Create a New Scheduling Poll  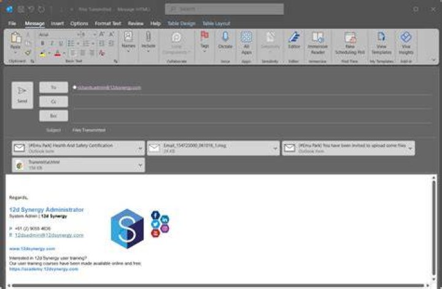point(350,43)
